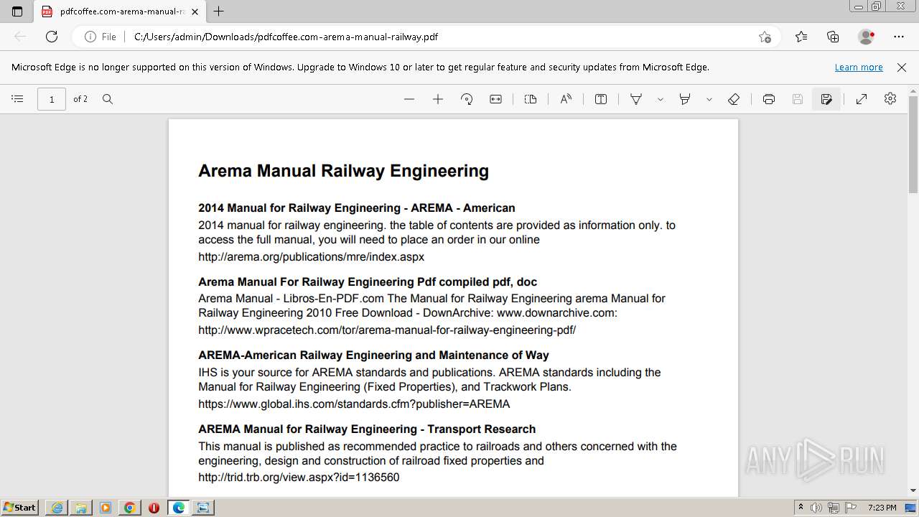Rotate the PDF page
The image size is (919, 517).
click(467, 99)
